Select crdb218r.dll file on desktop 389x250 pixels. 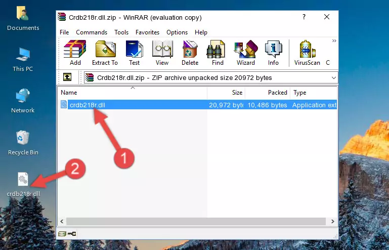click(x=23, y=184)
